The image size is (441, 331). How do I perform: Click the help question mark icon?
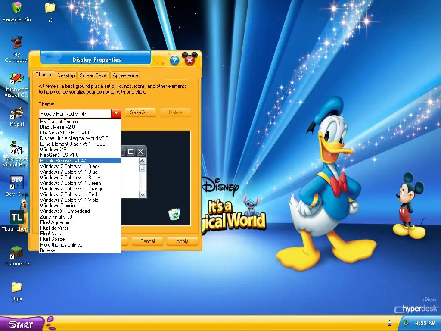click(174, 60)
